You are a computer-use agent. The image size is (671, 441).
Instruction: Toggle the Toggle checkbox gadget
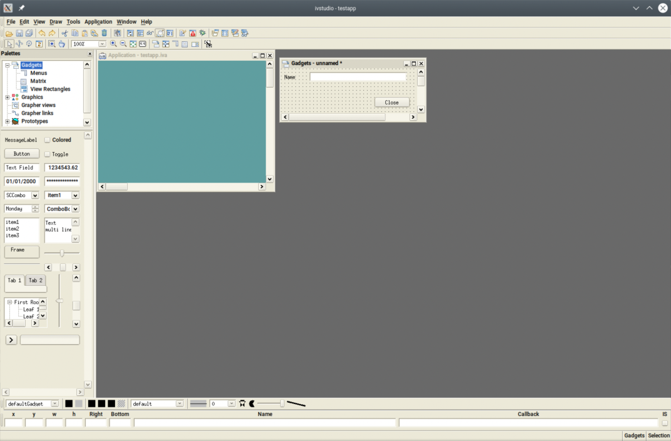click(48, 155)
